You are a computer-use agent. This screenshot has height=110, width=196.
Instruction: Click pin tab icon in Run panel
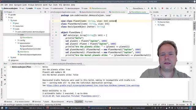click(x=5, y=84)
